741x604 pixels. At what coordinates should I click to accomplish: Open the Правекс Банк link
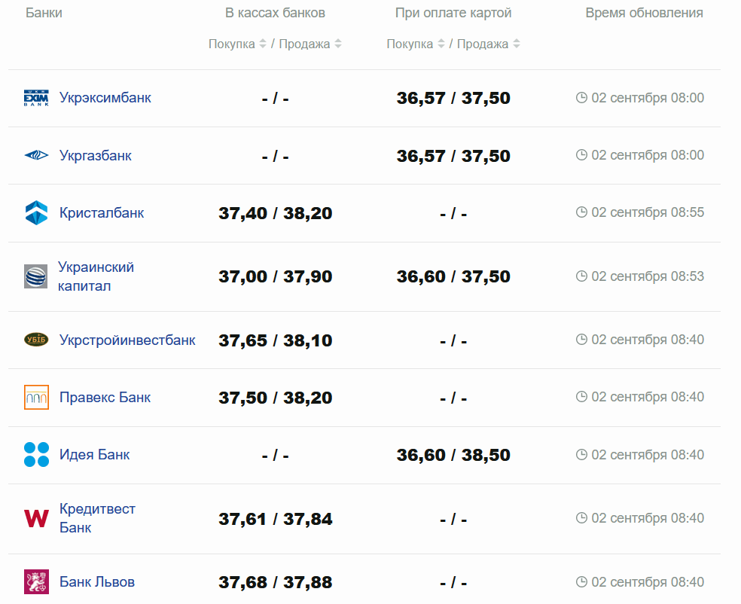point(105,397)
